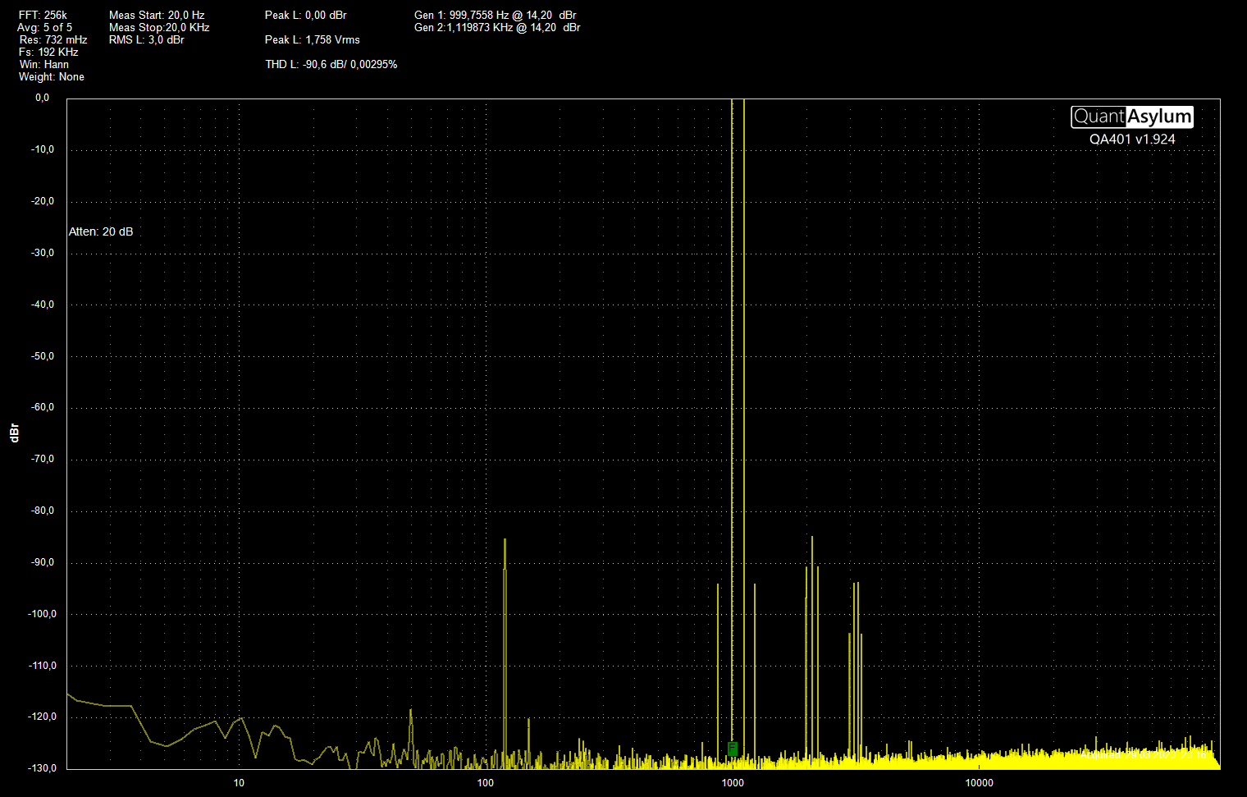Click the -60,0 Y-axis tick label
Screen dimensions: 1247x797
pos(43,407)
